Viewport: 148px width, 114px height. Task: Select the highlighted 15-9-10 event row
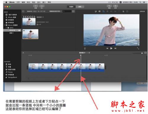pyautogui.click(x=12, y=30)
